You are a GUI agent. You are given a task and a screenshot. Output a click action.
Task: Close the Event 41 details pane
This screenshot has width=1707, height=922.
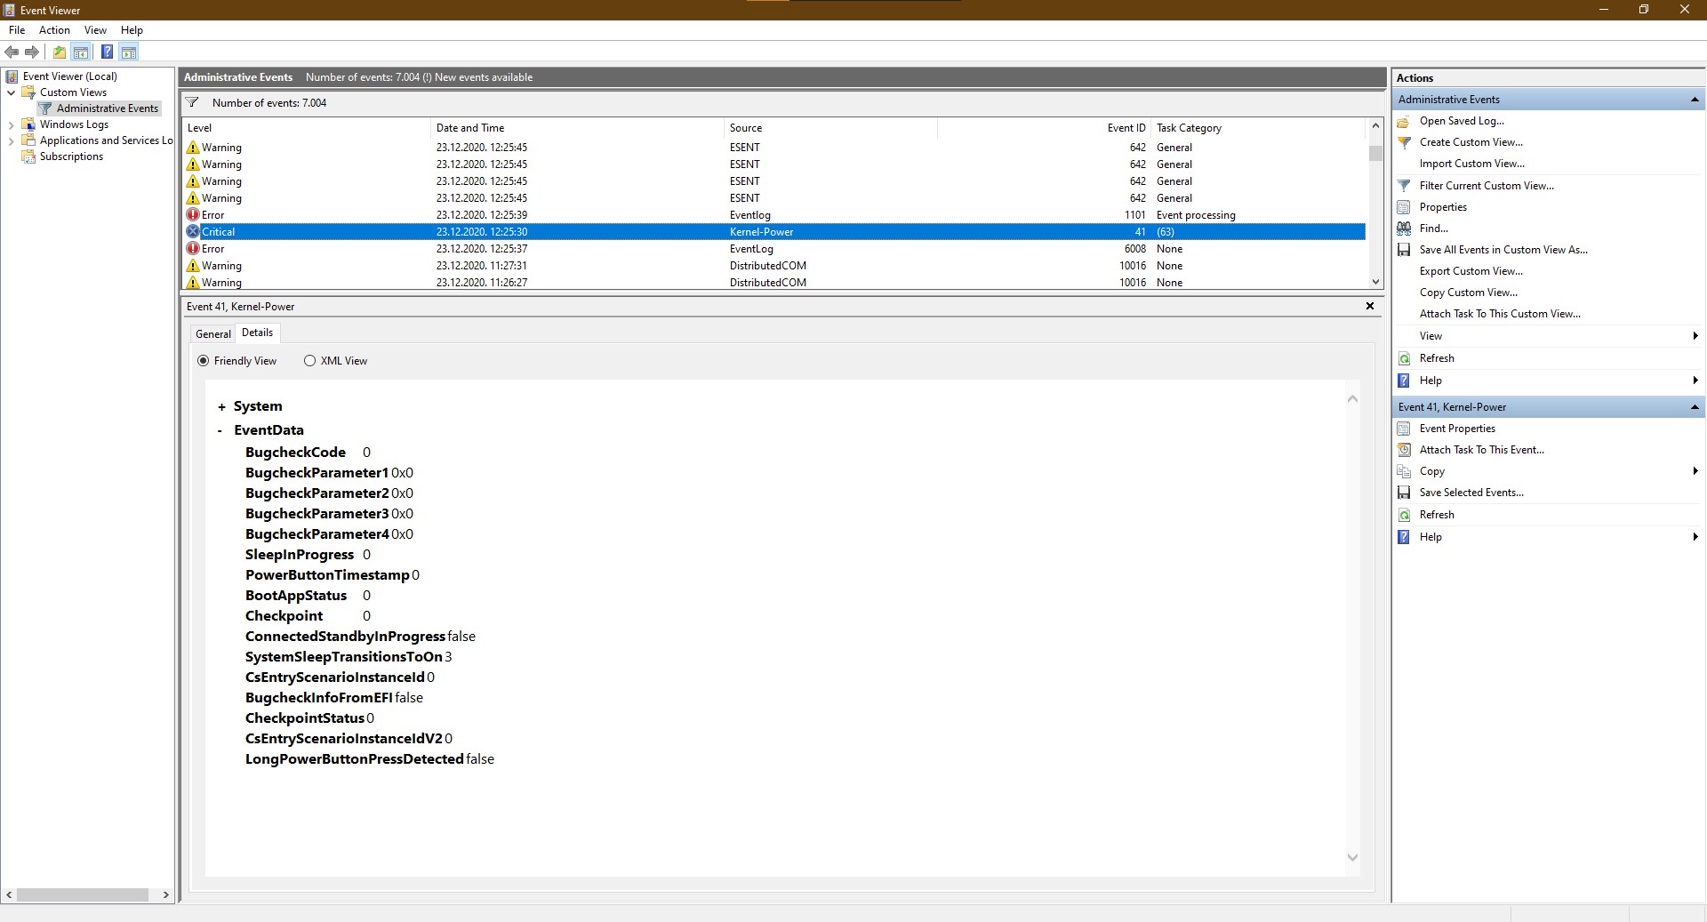pyautogui.click(x=1370, y=306)
